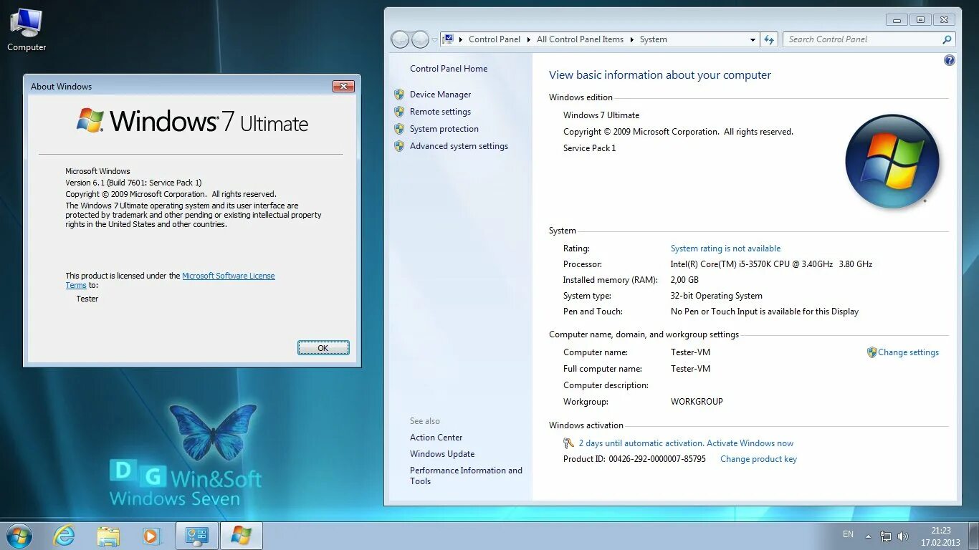Click shield icon beside Advanced system settings
This screenshot has height=550, width=979.
pos(399,146)
